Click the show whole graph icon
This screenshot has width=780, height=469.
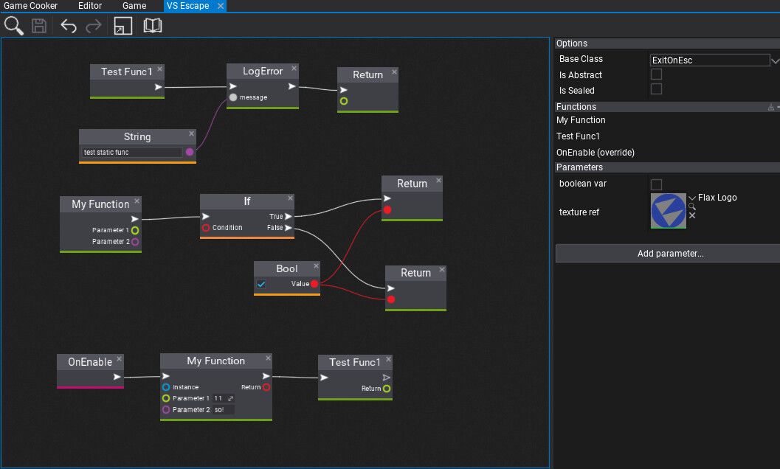click(123, 27)
